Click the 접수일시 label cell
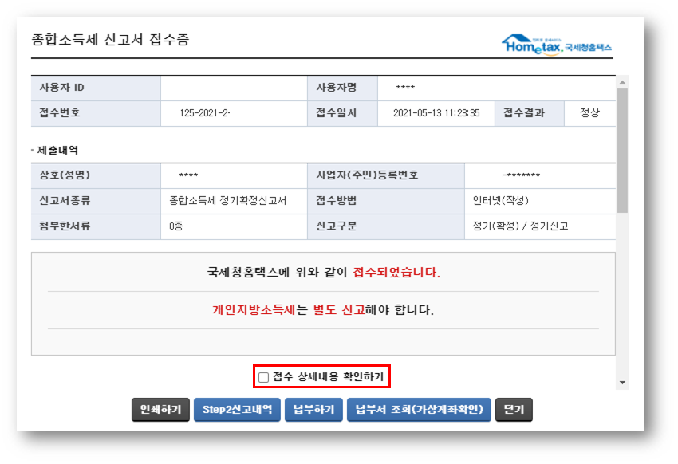This screenshot has height=464, width=678. 342,114
